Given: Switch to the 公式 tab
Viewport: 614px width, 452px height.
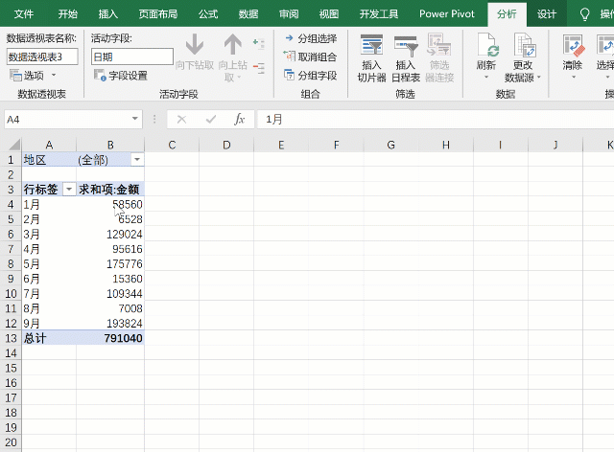Looking at the screenshot, I should click(x=208, y=14).
